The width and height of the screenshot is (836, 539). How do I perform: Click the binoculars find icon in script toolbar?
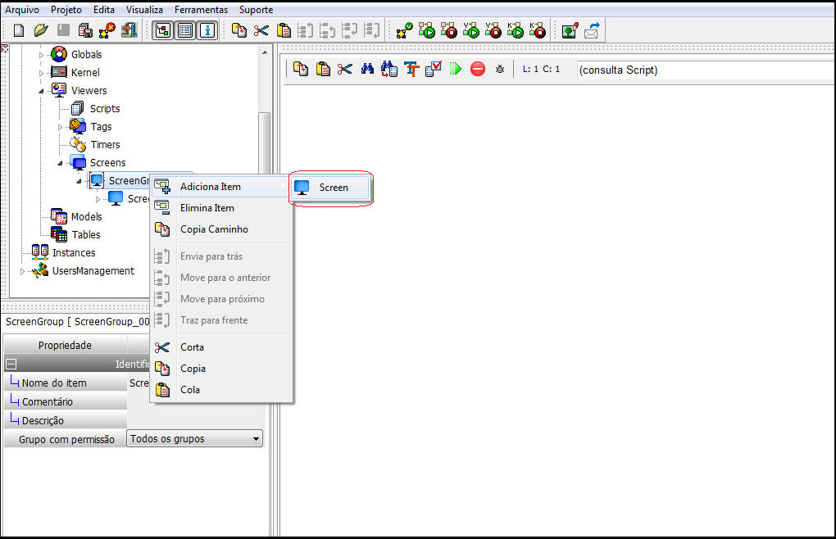(367, 69)
